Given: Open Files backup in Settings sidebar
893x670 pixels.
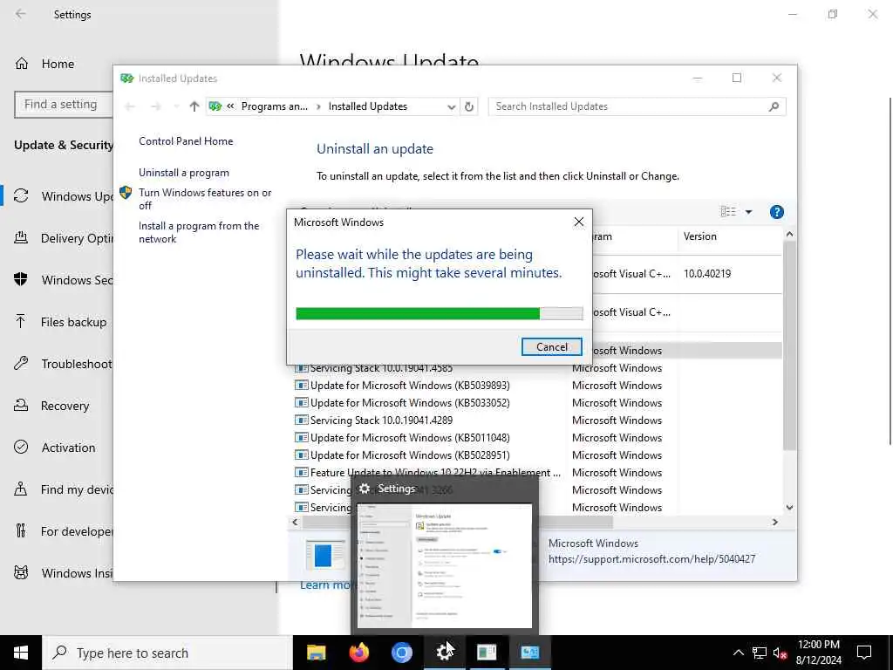Looking at the screenshot, I should (x=60, y=323).
